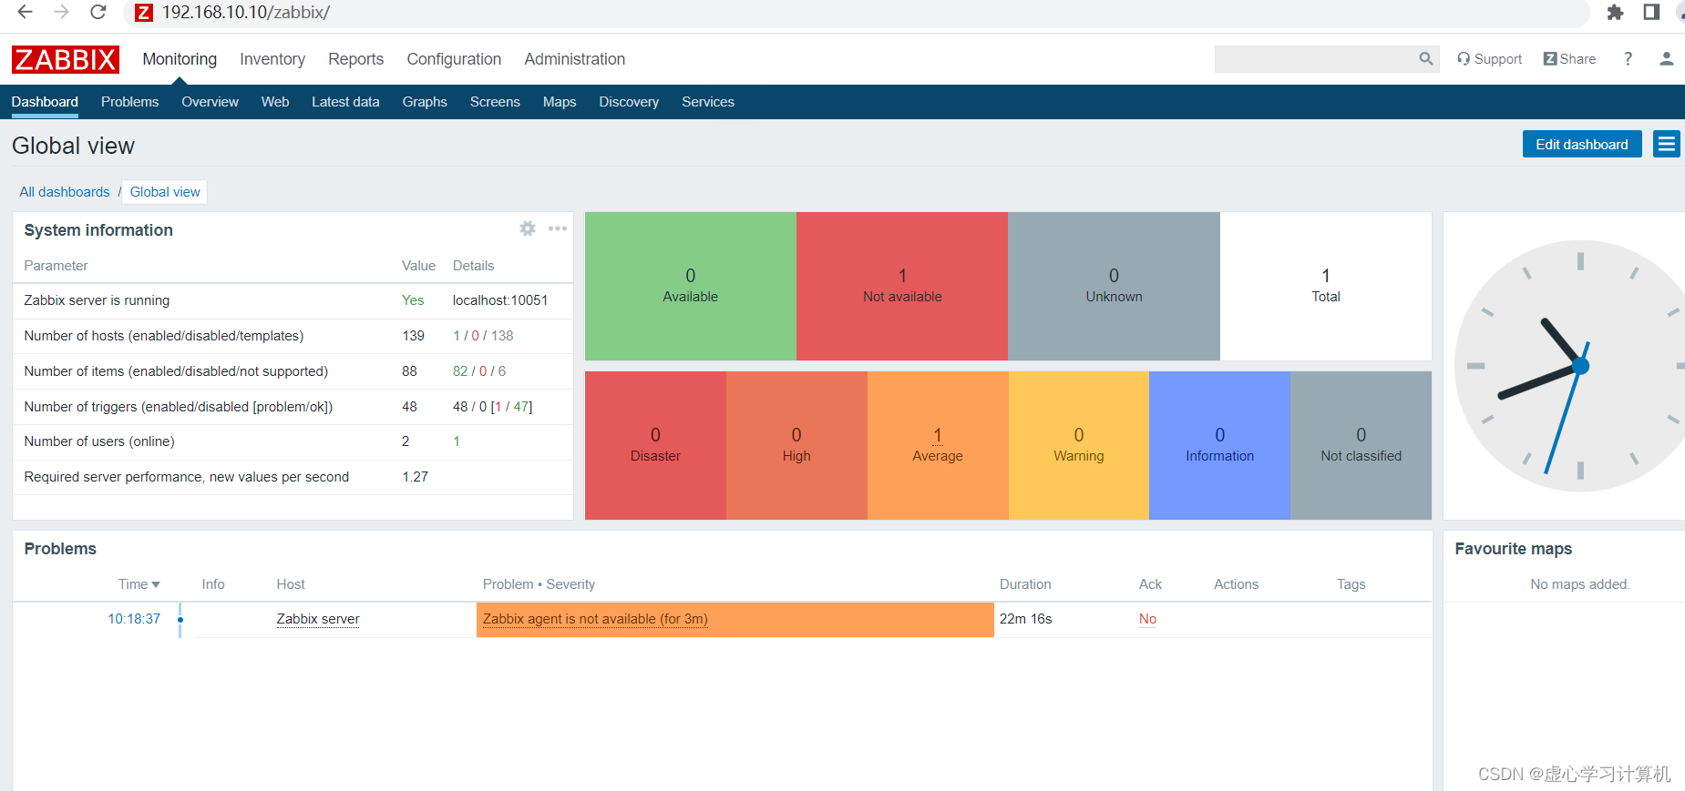Click the blue Information severity tile

[1219, 445]
